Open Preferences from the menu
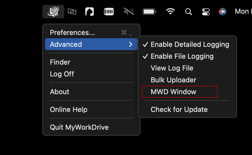 point(72,33)
